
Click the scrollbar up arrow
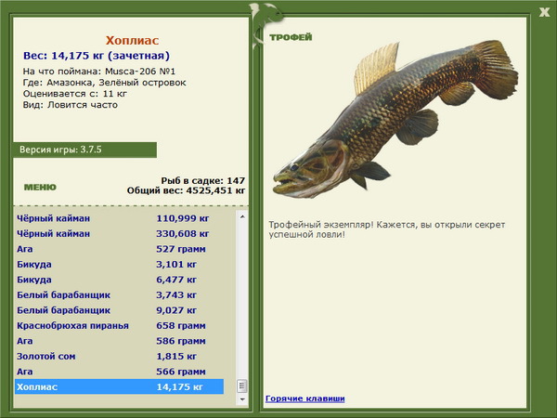coord(242,216)
